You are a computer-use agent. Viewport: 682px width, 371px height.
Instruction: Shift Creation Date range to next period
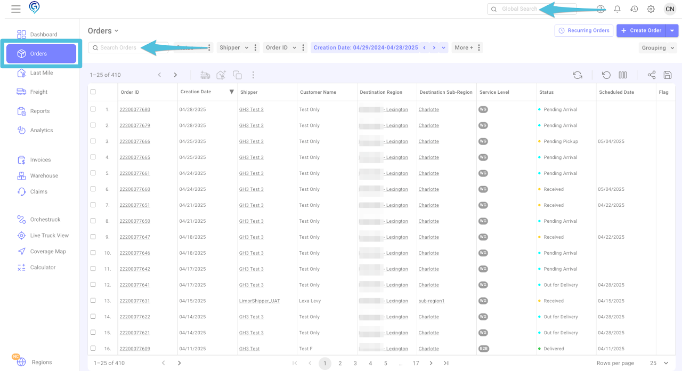pos(434,47)
